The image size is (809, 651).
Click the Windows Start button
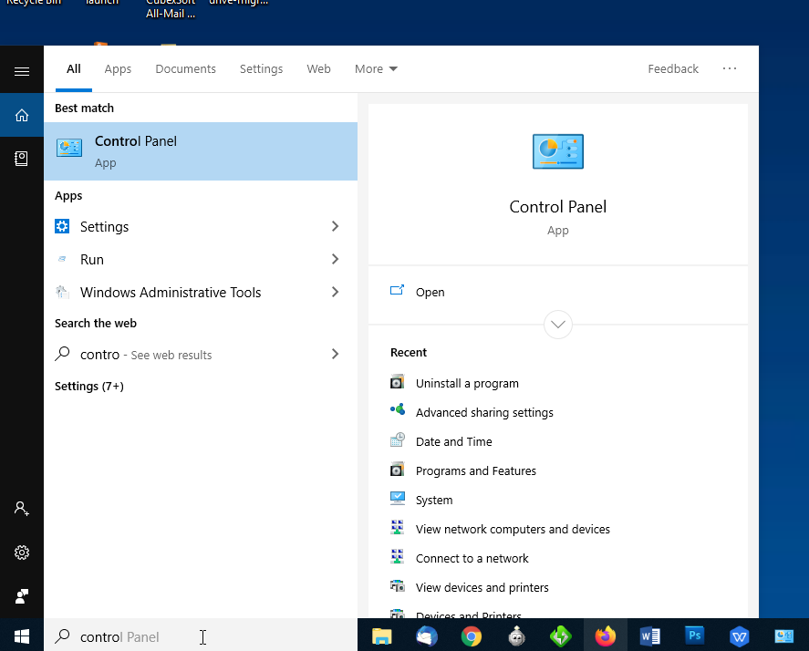click(x=22, y=636)
